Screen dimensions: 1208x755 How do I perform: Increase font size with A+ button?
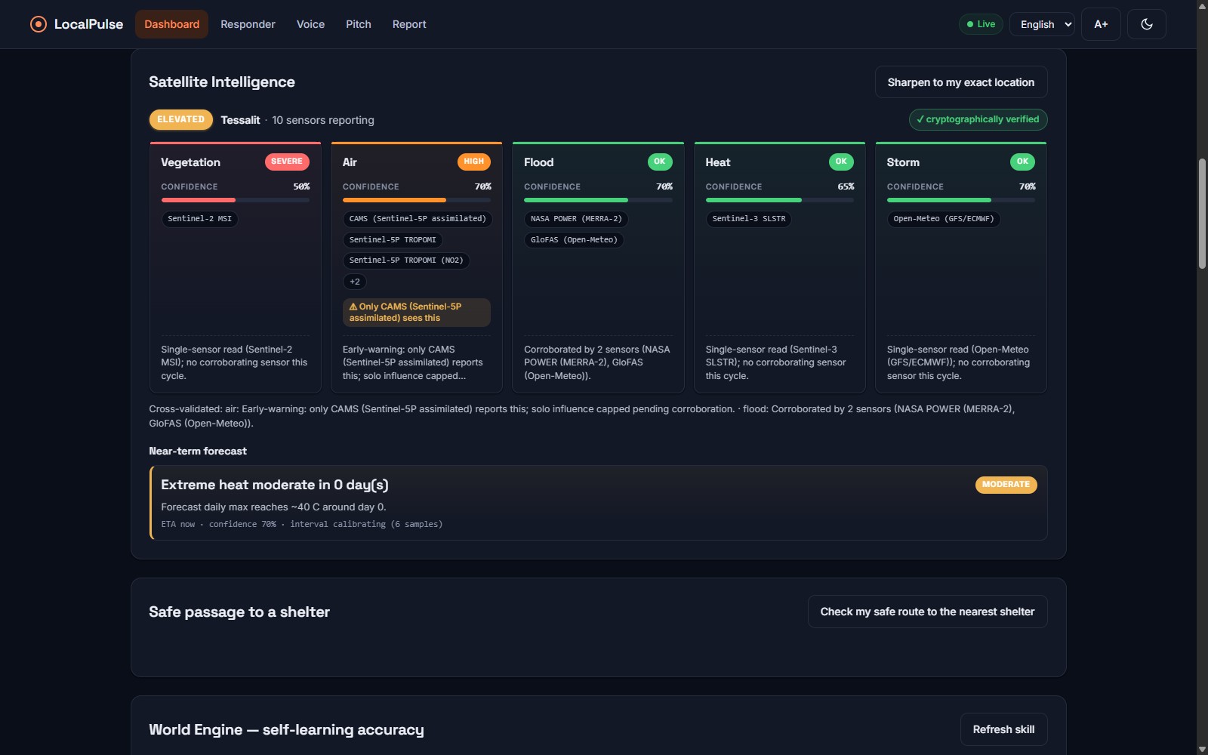tap(1101, 24)
